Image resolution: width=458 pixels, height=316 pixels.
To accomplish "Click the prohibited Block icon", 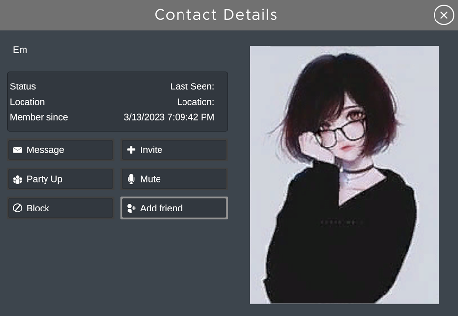I will (x=18, y=208).
